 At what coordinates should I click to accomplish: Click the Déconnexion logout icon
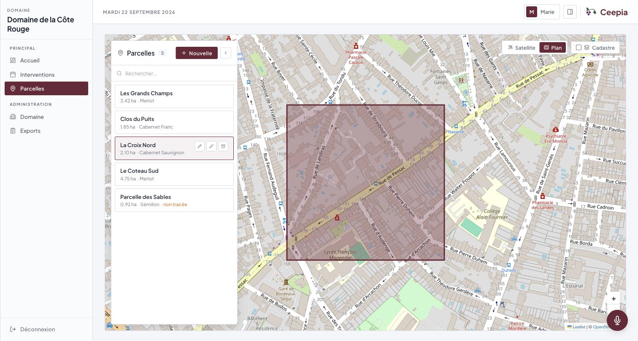13,329
